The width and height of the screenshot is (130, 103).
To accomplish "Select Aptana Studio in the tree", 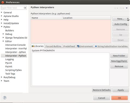I will [11, 16].
